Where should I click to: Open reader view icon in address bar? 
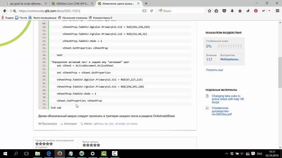tap(144, 11)
